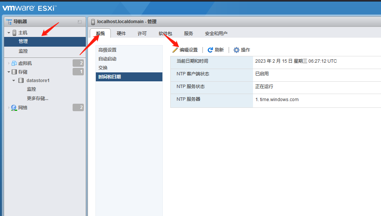This screenshot has width=381, height=216.
Task: Click the 刷新 button label
Action: pos(219,50)
